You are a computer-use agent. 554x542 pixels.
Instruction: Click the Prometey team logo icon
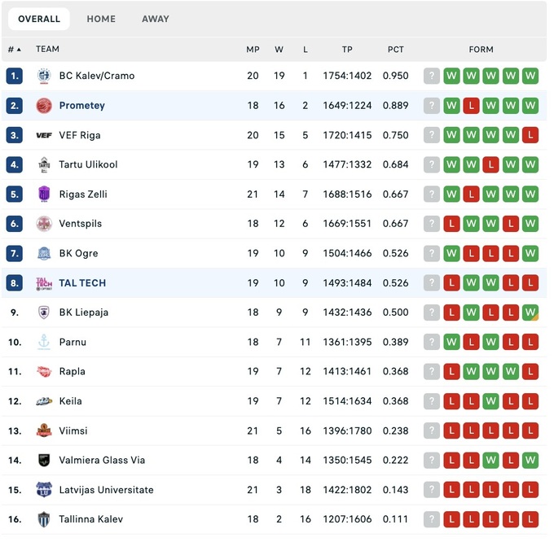pyautogui.click(x=44, y=106)
